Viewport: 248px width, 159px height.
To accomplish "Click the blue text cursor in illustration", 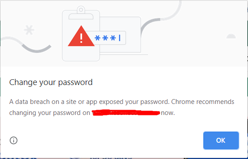I will coord(120,38).
